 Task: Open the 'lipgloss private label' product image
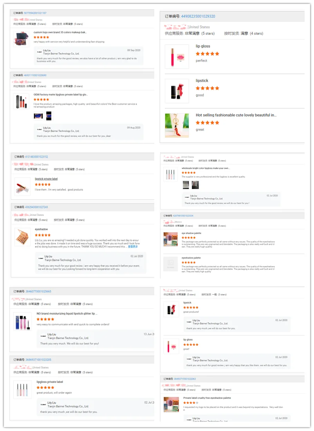(22, 389)
